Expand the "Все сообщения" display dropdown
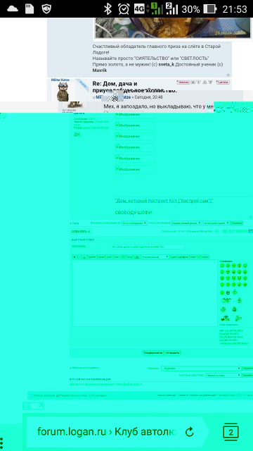This screenshot has height=451, width=253. click(x=134, y=223)
